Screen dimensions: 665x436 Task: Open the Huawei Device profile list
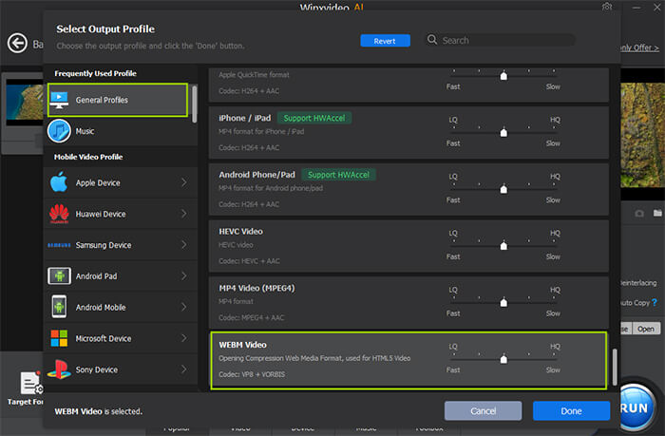(121, 214)
